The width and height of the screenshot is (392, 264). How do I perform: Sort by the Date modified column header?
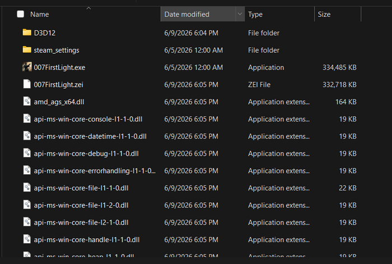coord(186,14)
